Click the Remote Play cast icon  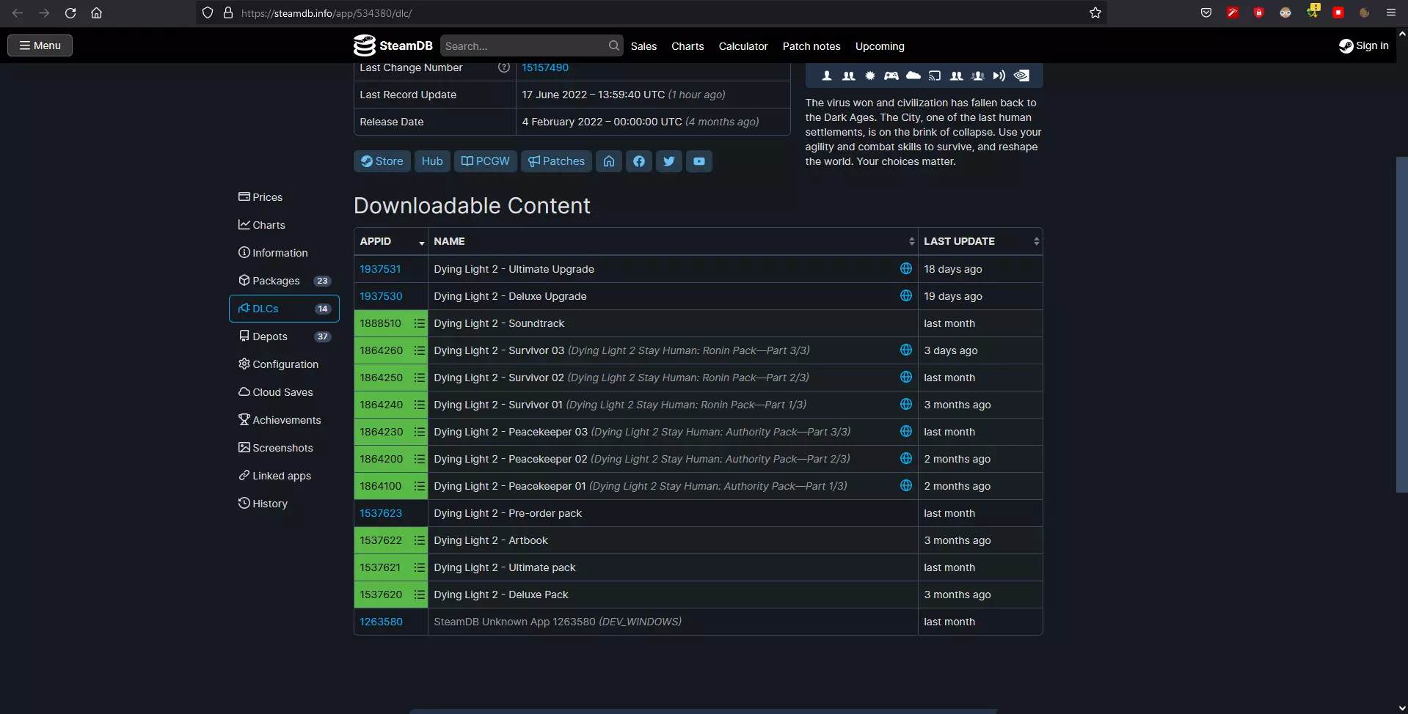[x=935, y=76]
